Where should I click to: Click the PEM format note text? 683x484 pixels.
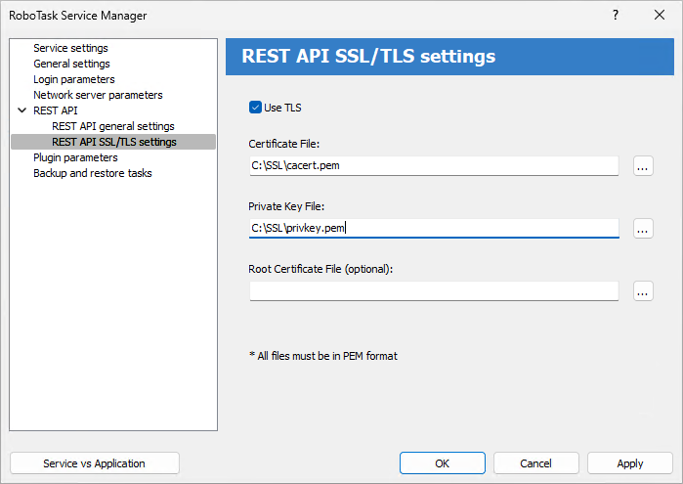pos(323,356)
